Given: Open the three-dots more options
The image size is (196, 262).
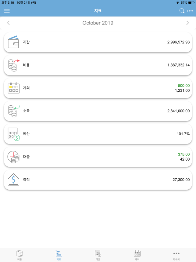Looking at the screenshot, I should click(x=190, y=11).
